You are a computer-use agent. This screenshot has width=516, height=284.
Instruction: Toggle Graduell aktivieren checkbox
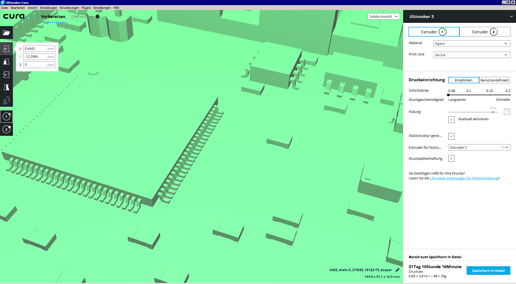[451, 119]
